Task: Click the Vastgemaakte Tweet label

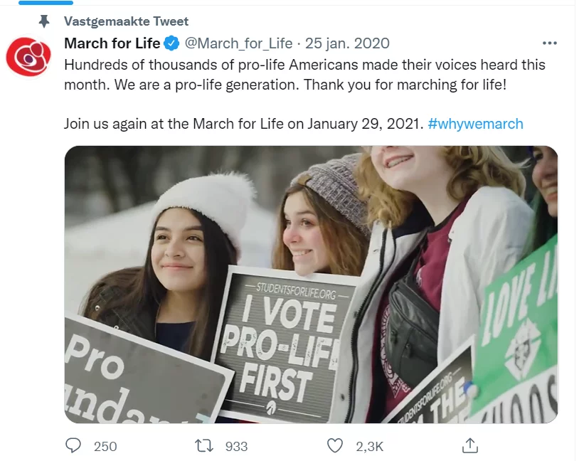Action: coord(127,21)
